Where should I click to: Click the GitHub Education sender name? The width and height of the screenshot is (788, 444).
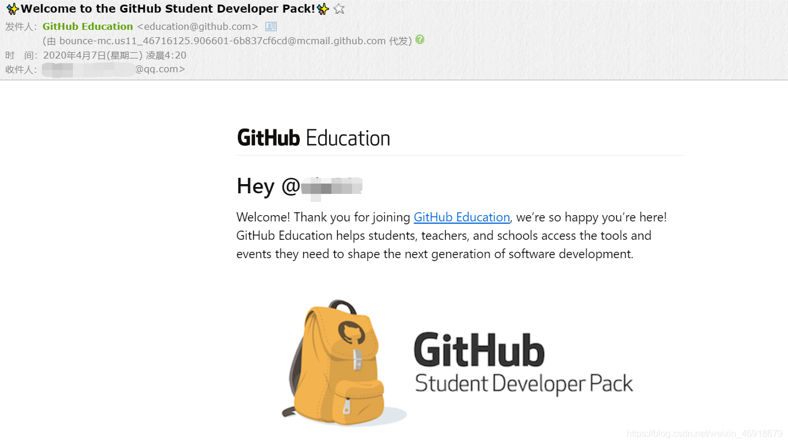[87, 26]
